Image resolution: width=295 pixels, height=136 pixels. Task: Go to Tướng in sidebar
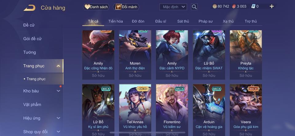click(x=29, y=52)
